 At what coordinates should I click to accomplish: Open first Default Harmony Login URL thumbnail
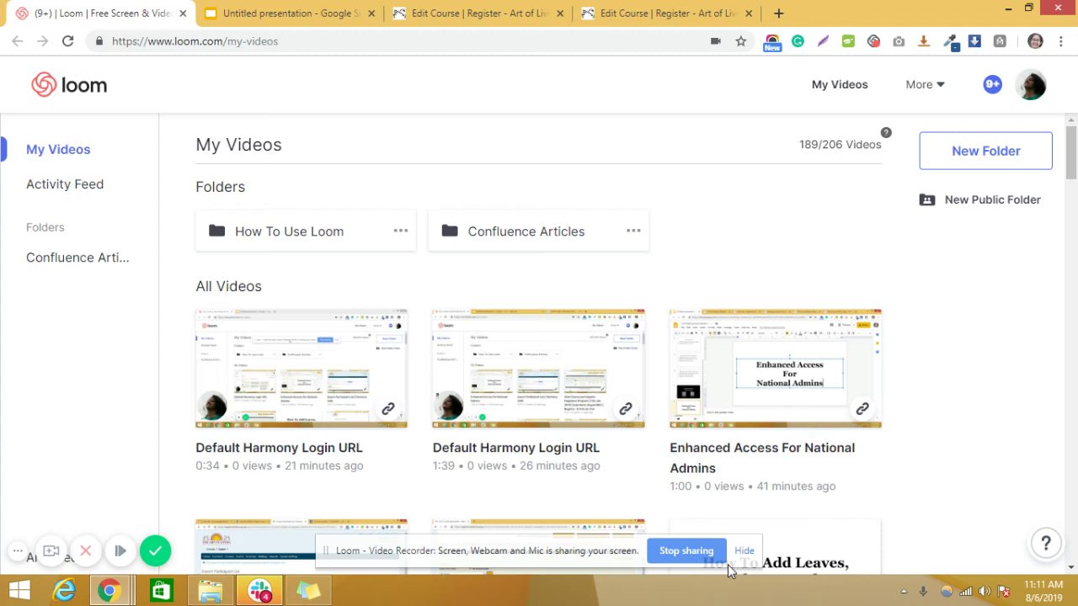click(302, 369)
